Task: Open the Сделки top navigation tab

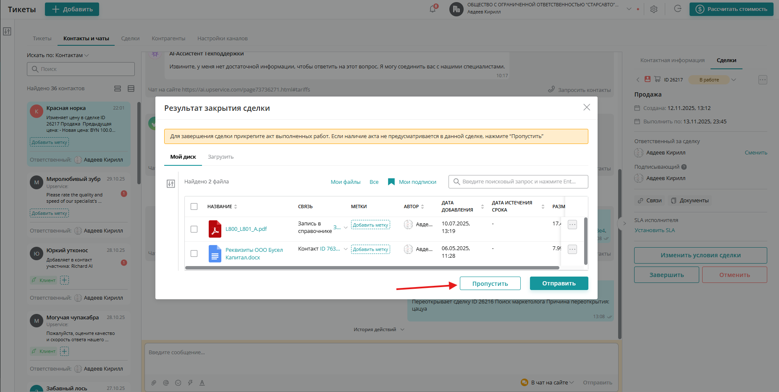Action: (x=130, y=39)
